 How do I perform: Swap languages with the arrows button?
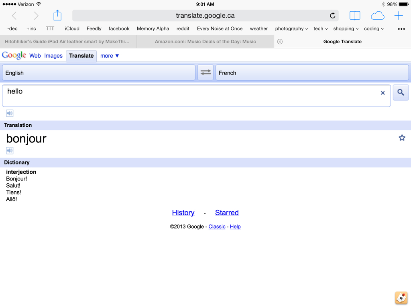coord(205,73)
